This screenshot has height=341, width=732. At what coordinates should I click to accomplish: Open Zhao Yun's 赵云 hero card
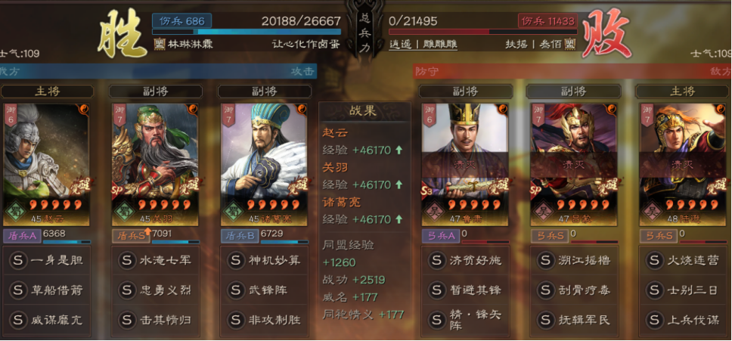(x=45, y=164)
